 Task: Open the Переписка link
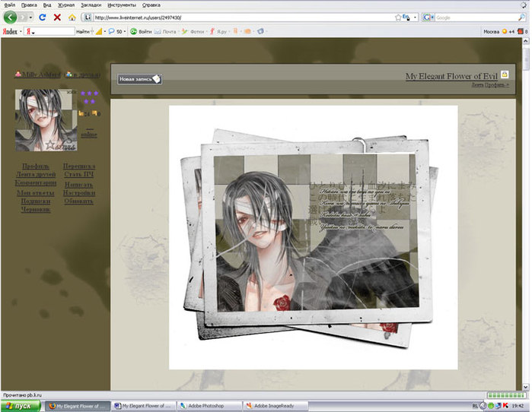79,166
